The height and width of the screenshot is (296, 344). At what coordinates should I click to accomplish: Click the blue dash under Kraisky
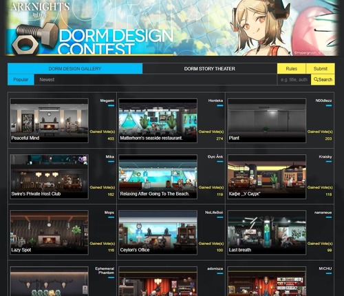point(329,162)
